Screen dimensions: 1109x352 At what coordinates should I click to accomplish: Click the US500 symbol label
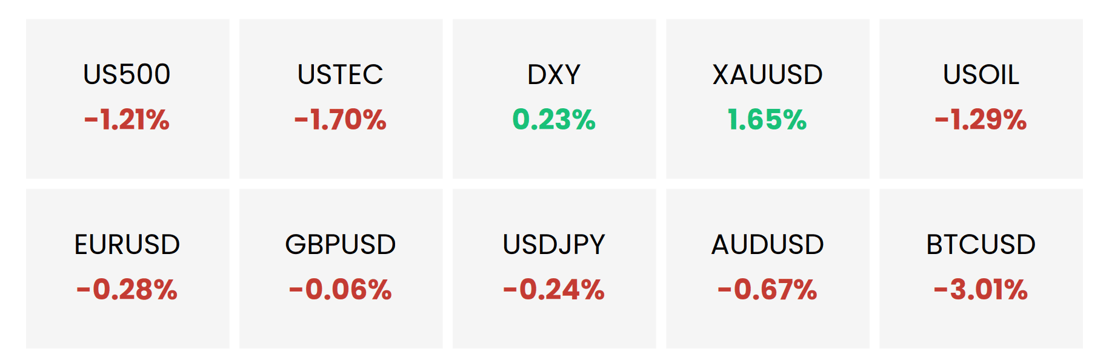point(127,75)
